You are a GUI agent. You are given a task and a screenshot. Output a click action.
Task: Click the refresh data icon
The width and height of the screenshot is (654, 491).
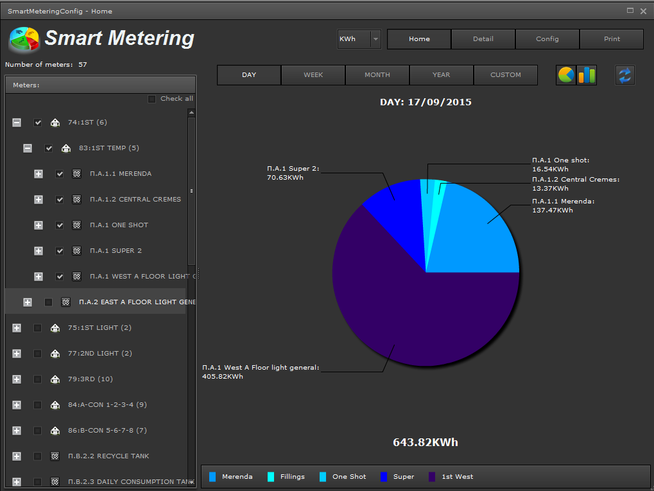pos(624,75)
